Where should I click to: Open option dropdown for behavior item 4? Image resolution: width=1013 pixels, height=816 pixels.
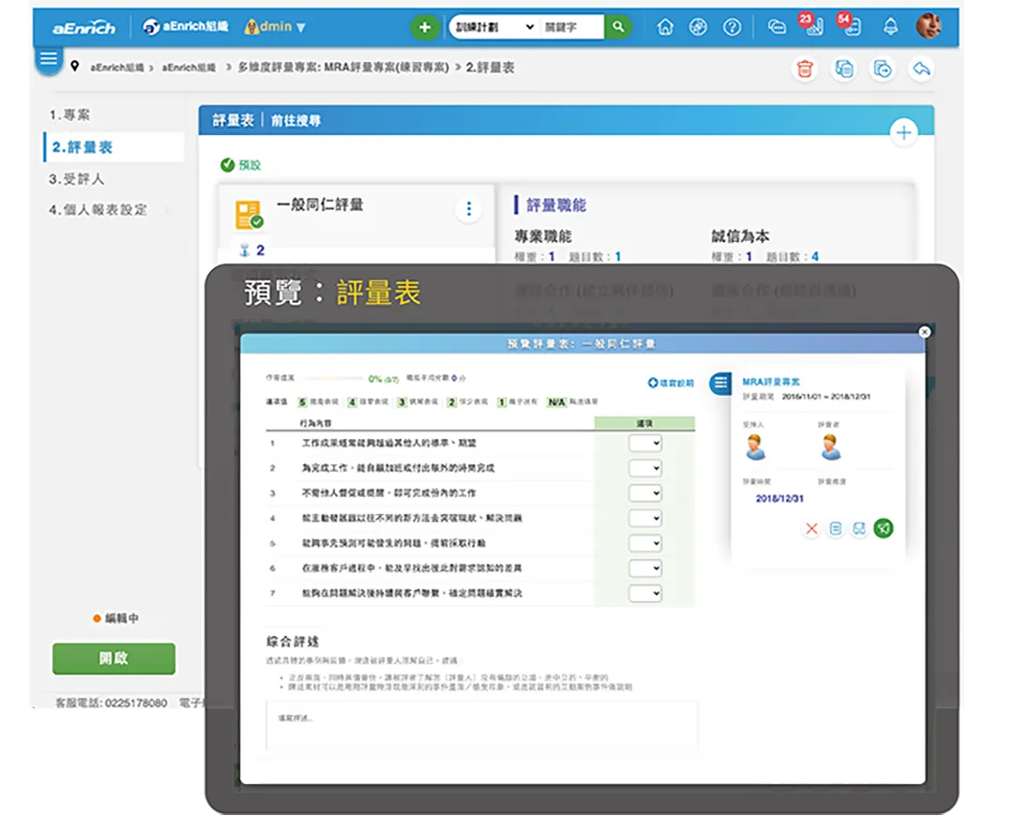pyautogui.click(x=645, y=518)
